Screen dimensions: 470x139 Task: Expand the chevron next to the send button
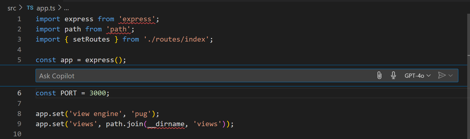(451, 76)
